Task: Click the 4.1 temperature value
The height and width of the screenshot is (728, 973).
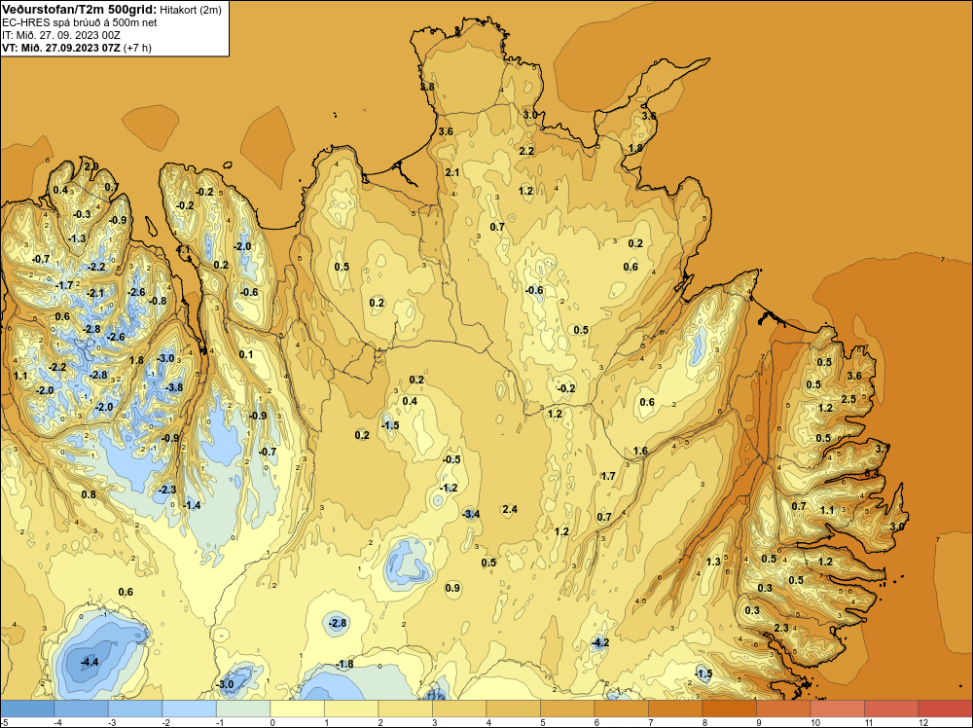Action: (x=183, y=249)
